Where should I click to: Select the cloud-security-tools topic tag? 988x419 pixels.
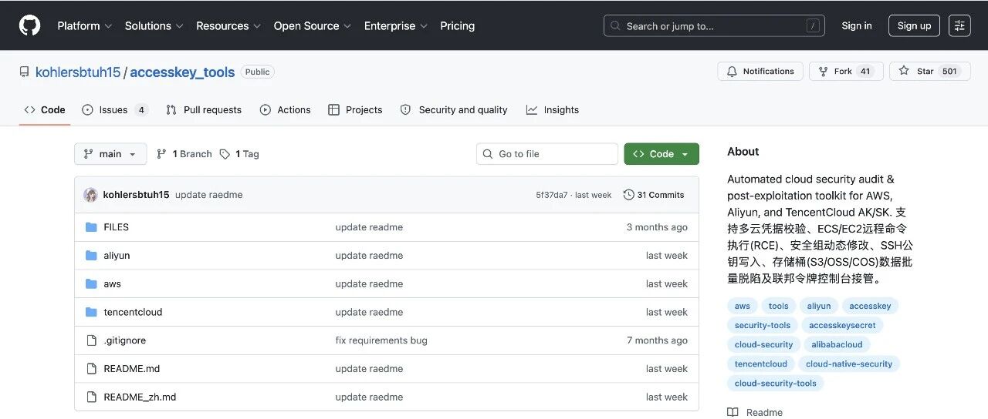click(776, 383)
